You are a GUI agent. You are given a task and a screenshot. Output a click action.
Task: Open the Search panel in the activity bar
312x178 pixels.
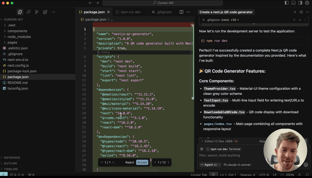[x=28, y=12]
